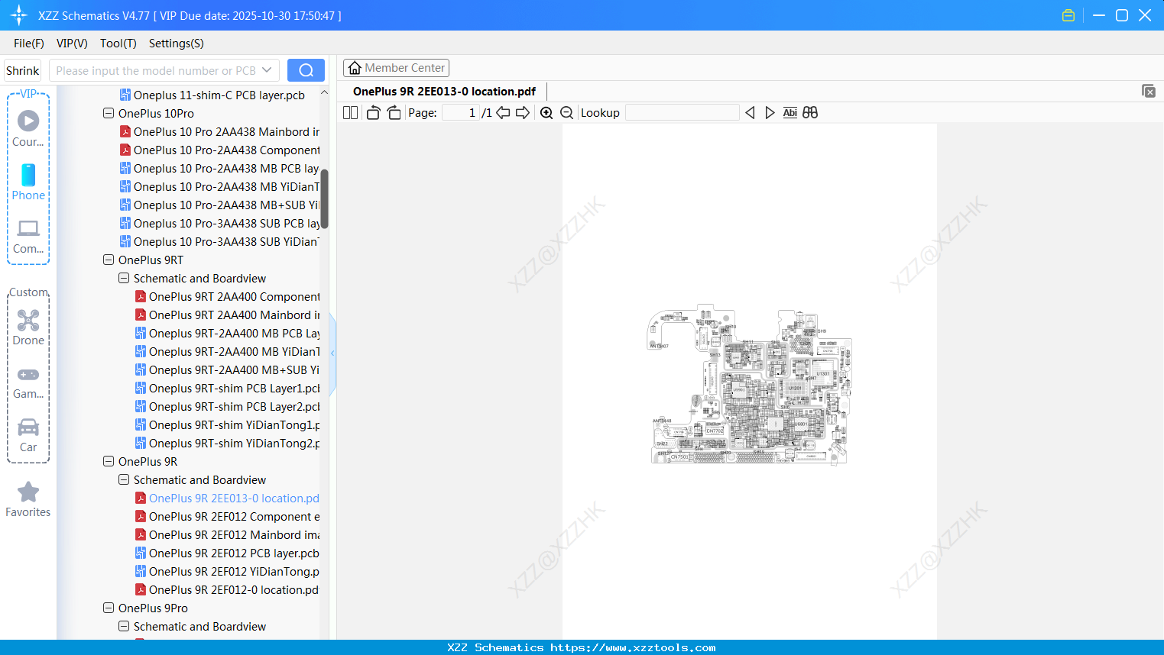Zoom in on the boardview PDF
Image resolution: width=1164 pixels, height=655 pixels.
[x=546, y=112]
